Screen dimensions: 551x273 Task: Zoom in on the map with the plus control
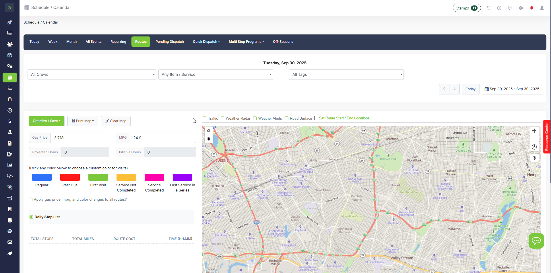tap(534, 131)
